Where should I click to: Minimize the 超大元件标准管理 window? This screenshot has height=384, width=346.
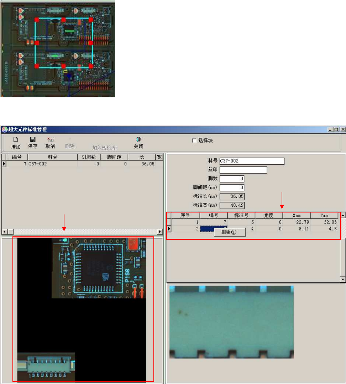330,129
